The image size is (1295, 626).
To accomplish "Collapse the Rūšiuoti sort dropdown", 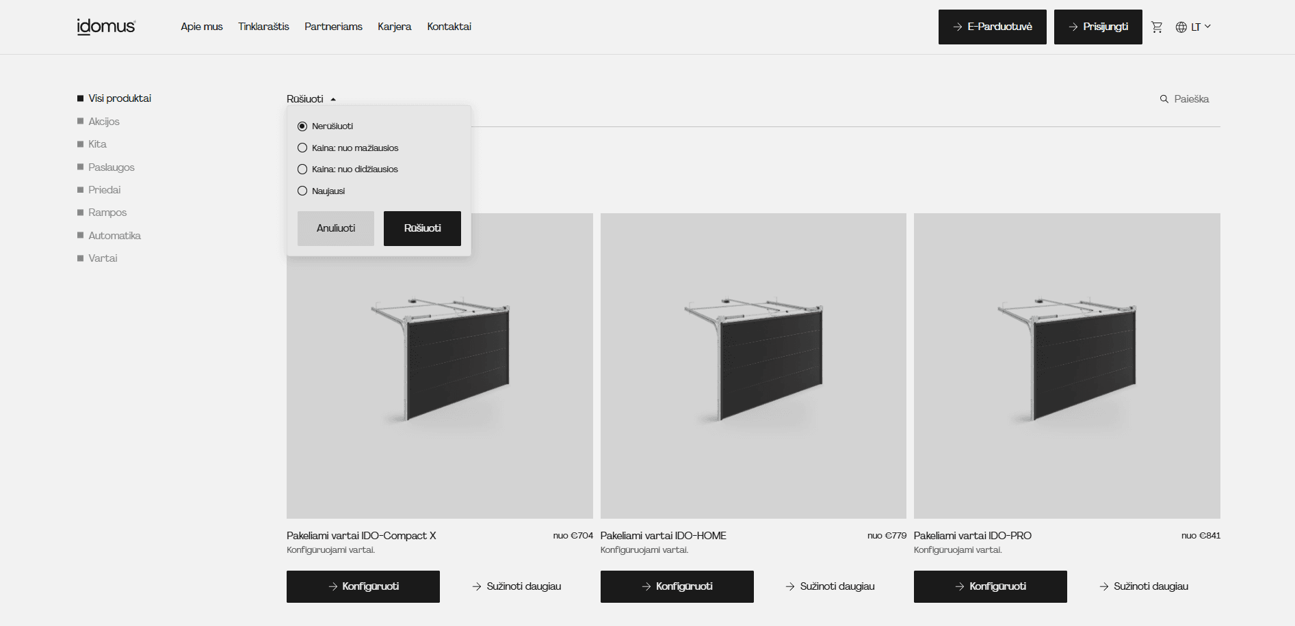I will tap(311, 99).
